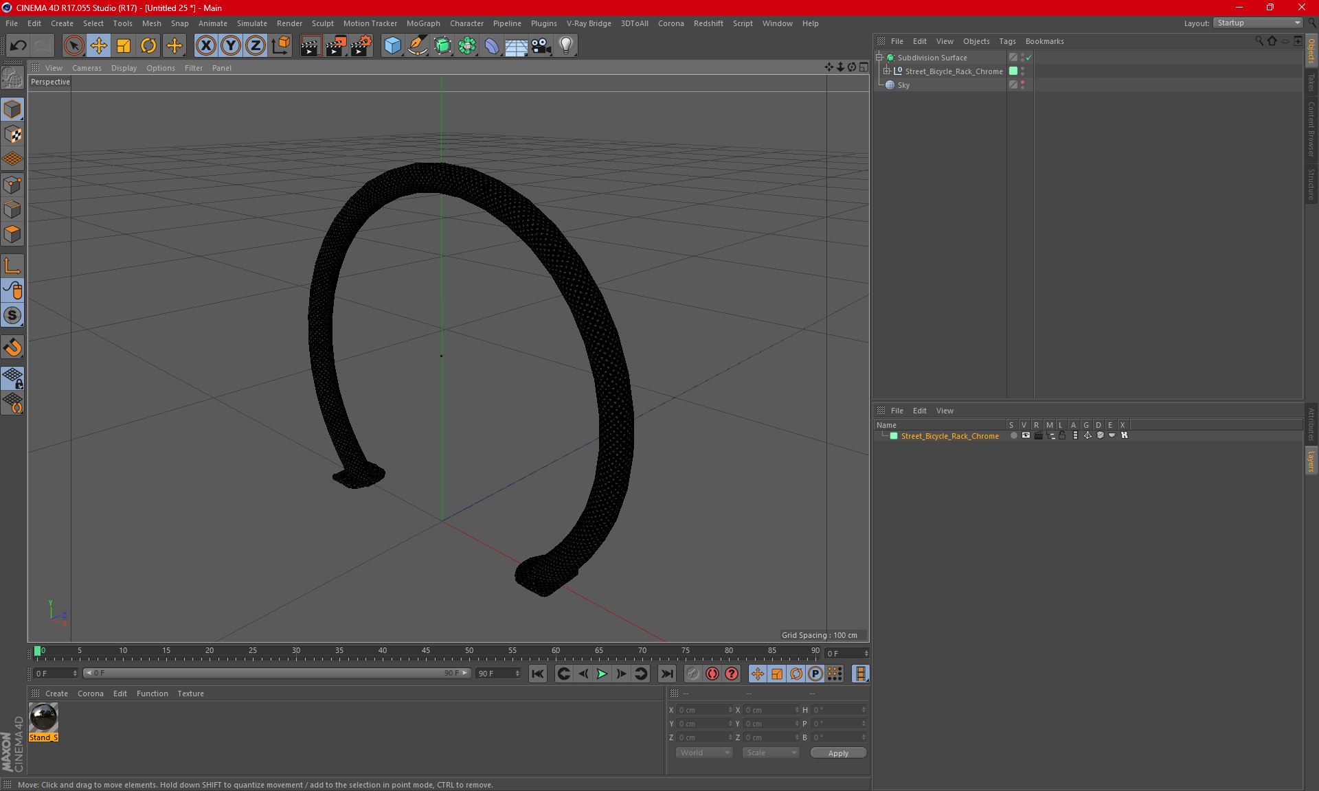Screen dimensions: 1319x791
Task: Open the MoGraph menu
Action: coord(433,23)
